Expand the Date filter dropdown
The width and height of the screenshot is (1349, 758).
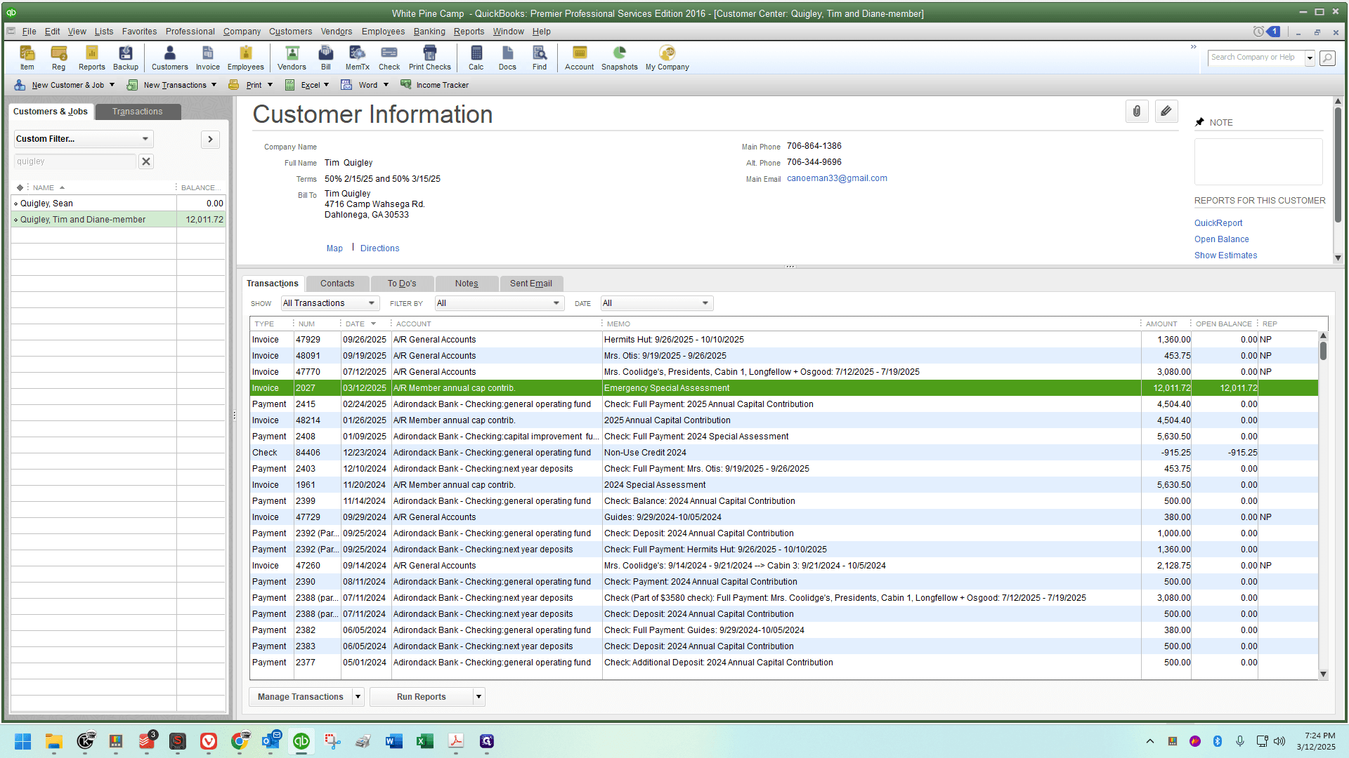[656, 303]
